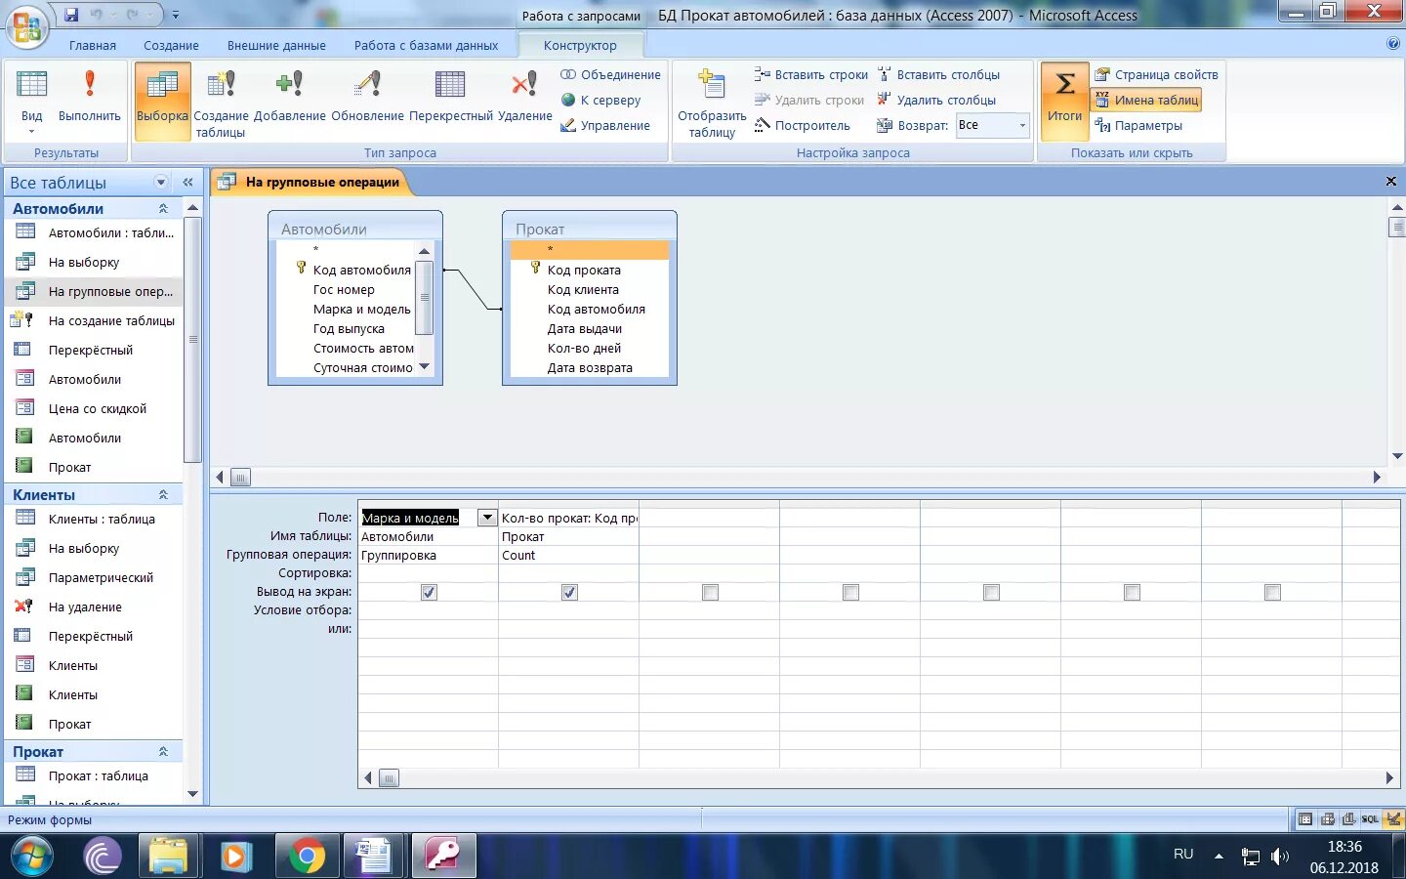Viewport: 1406px width, 879px height.
Task: Open Страница свойств property sheet
Action: (x=1156, y=74)
